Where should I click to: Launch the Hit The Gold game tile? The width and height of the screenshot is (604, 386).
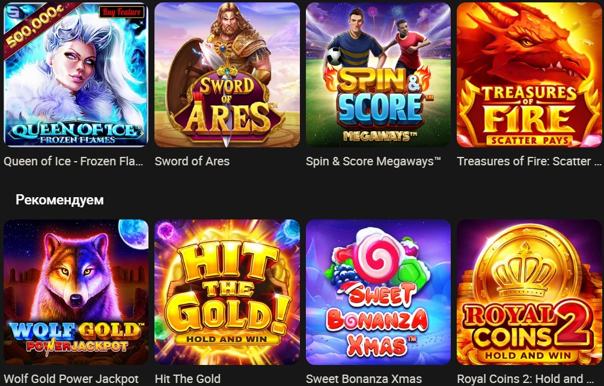click(x=227, y=292)
